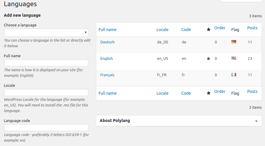Focus the Full name input field
265x146 pixels.
click(x=46, y=63)
